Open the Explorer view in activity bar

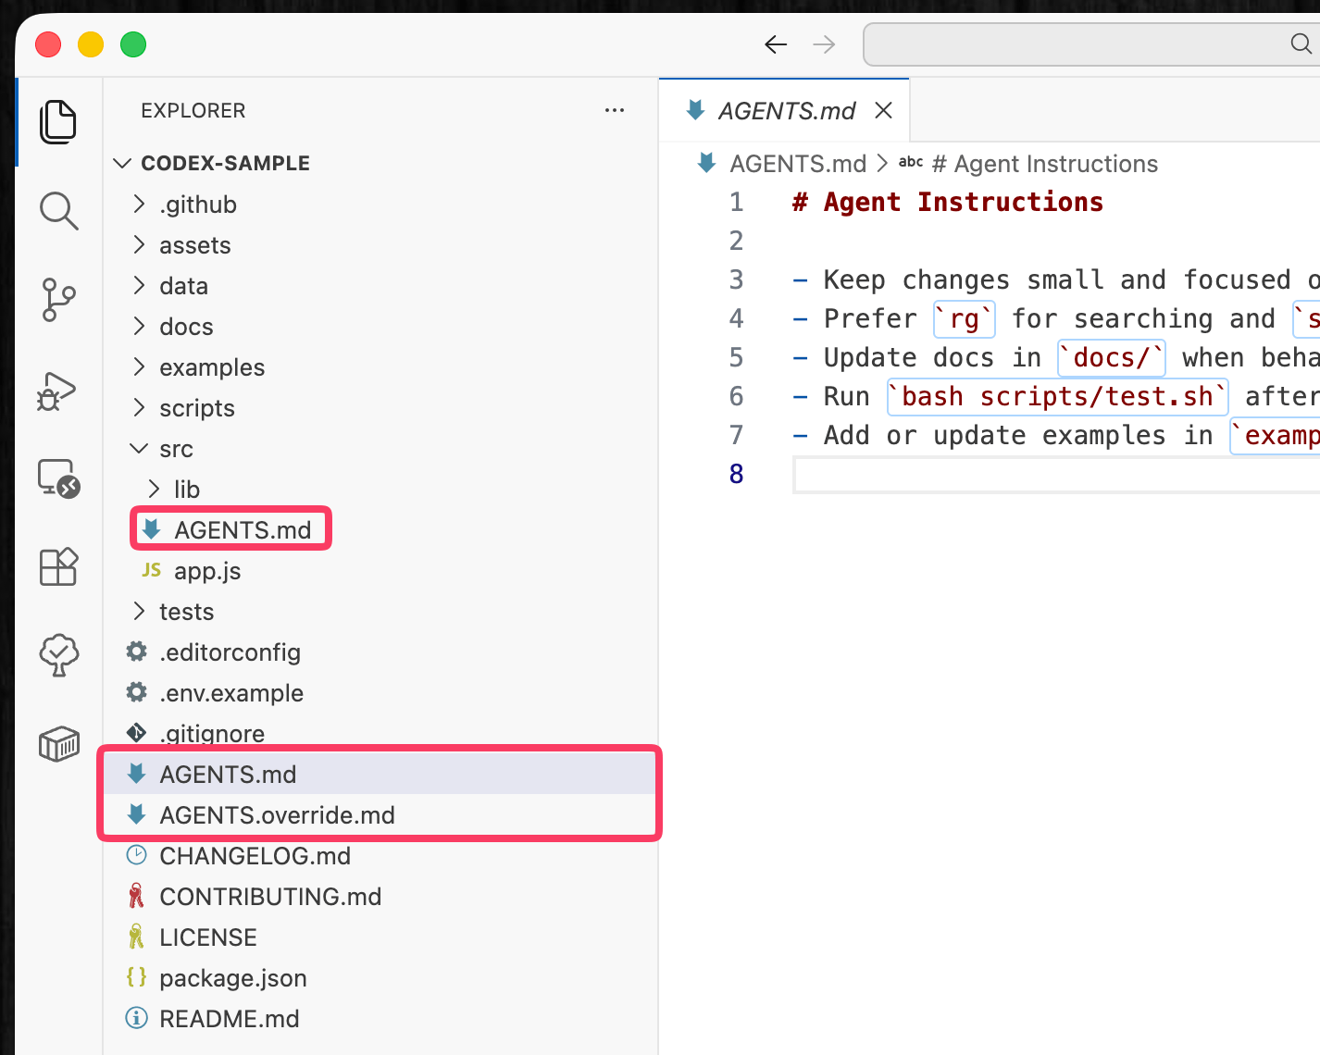click(x=58, y=122)
